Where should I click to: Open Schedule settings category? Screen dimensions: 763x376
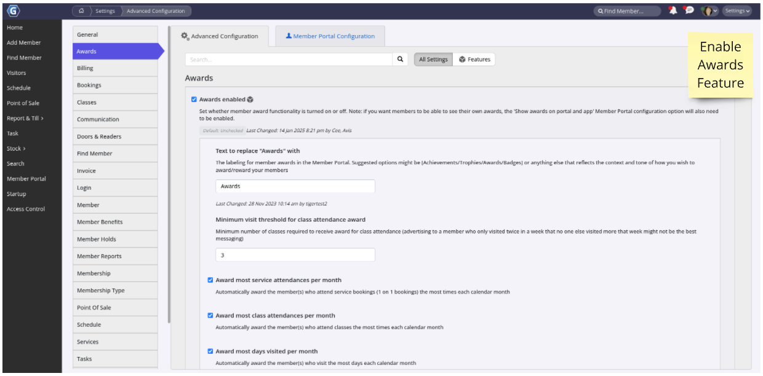pyautogui.click(x=115, y=324)
